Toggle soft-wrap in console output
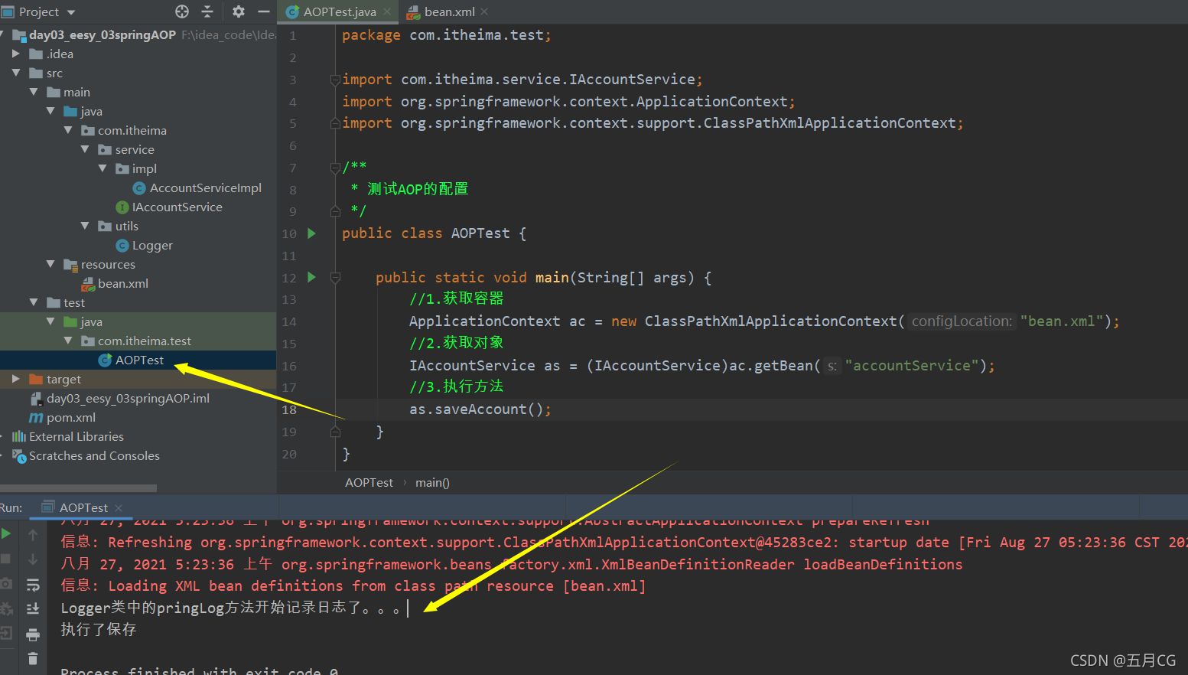1188x675 pixels. point(33,585)
